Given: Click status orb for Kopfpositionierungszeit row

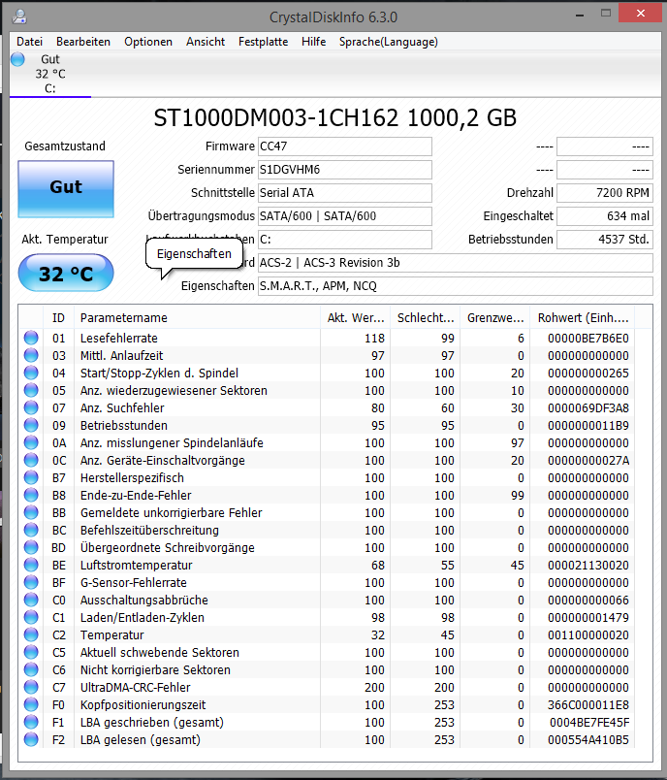Looking at the screenshot, I should 31,704.
